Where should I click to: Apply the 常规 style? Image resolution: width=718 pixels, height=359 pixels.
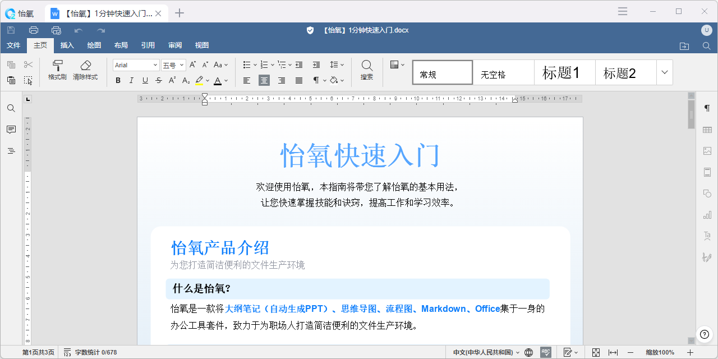tap(443, 72)
